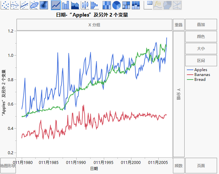Select the Smoother element icon
Image resolution: width=219 pixels, height=174 pixels.
tap(15, 5)
